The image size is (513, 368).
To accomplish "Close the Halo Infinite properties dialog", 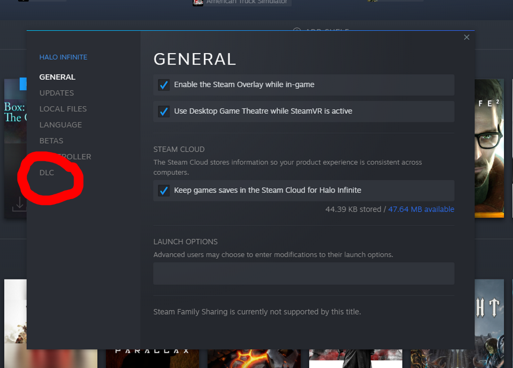I will (x=466, y=37).
